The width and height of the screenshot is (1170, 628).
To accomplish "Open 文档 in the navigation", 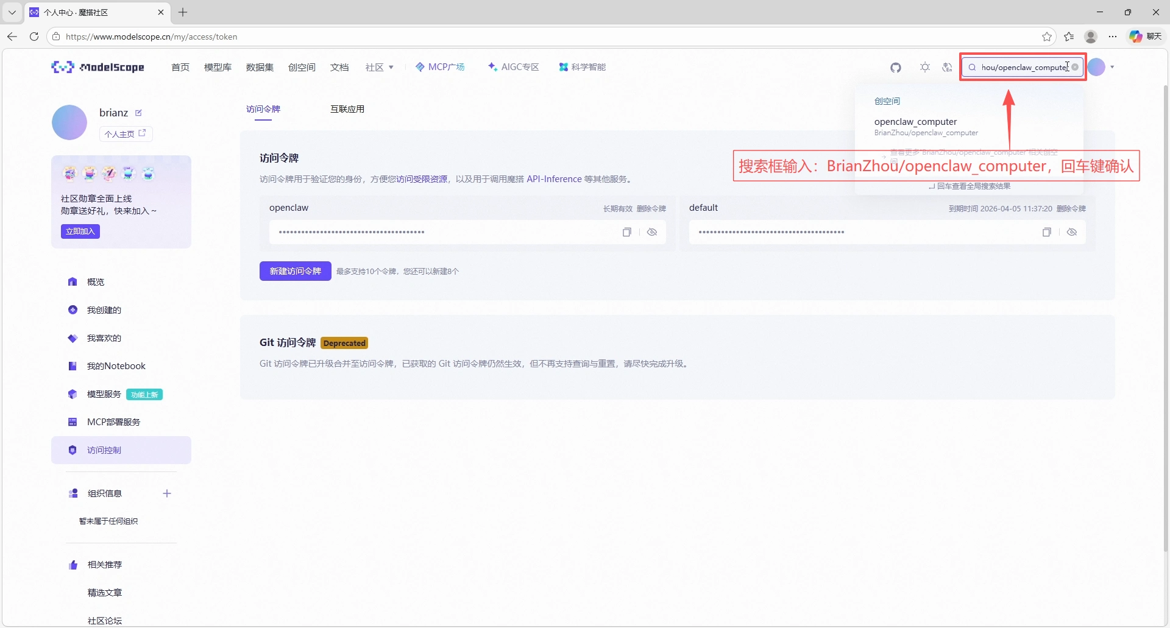I will [x=339, y=68].
